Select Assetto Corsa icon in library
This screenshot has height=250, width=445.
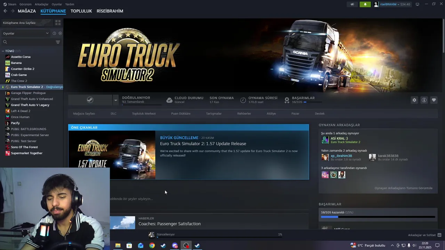pos(8,57)
